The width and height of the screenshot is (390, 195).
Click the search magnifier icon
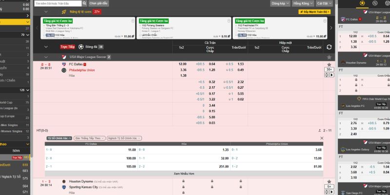coord(84,3)
